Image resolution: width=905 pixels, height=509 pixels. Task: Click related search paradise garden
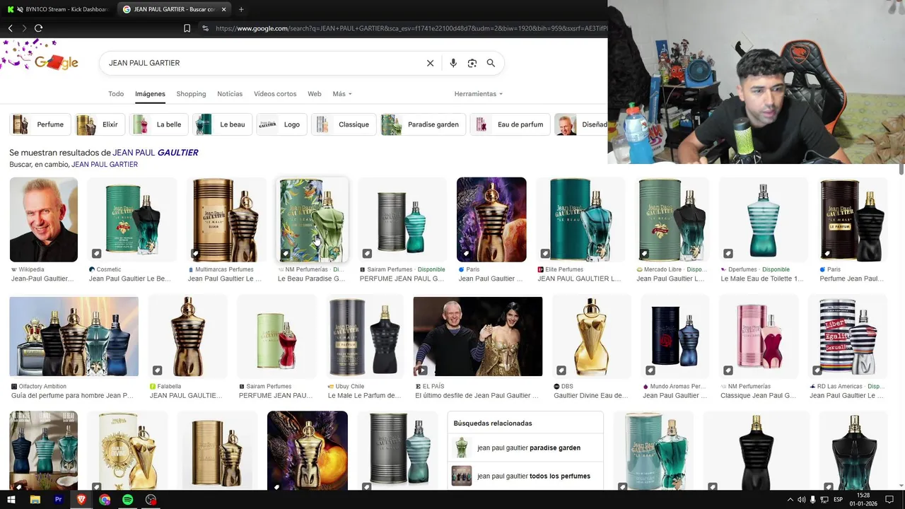pyautogui.click(x=525, y=447)
